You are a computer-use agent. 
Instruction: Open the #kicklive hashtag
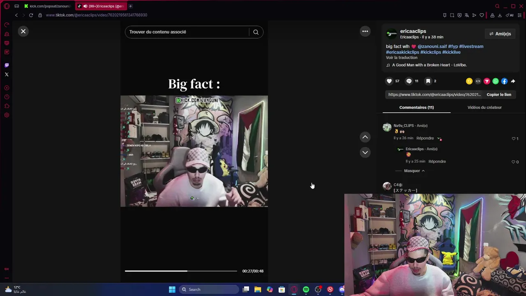(x=451, y=52)
